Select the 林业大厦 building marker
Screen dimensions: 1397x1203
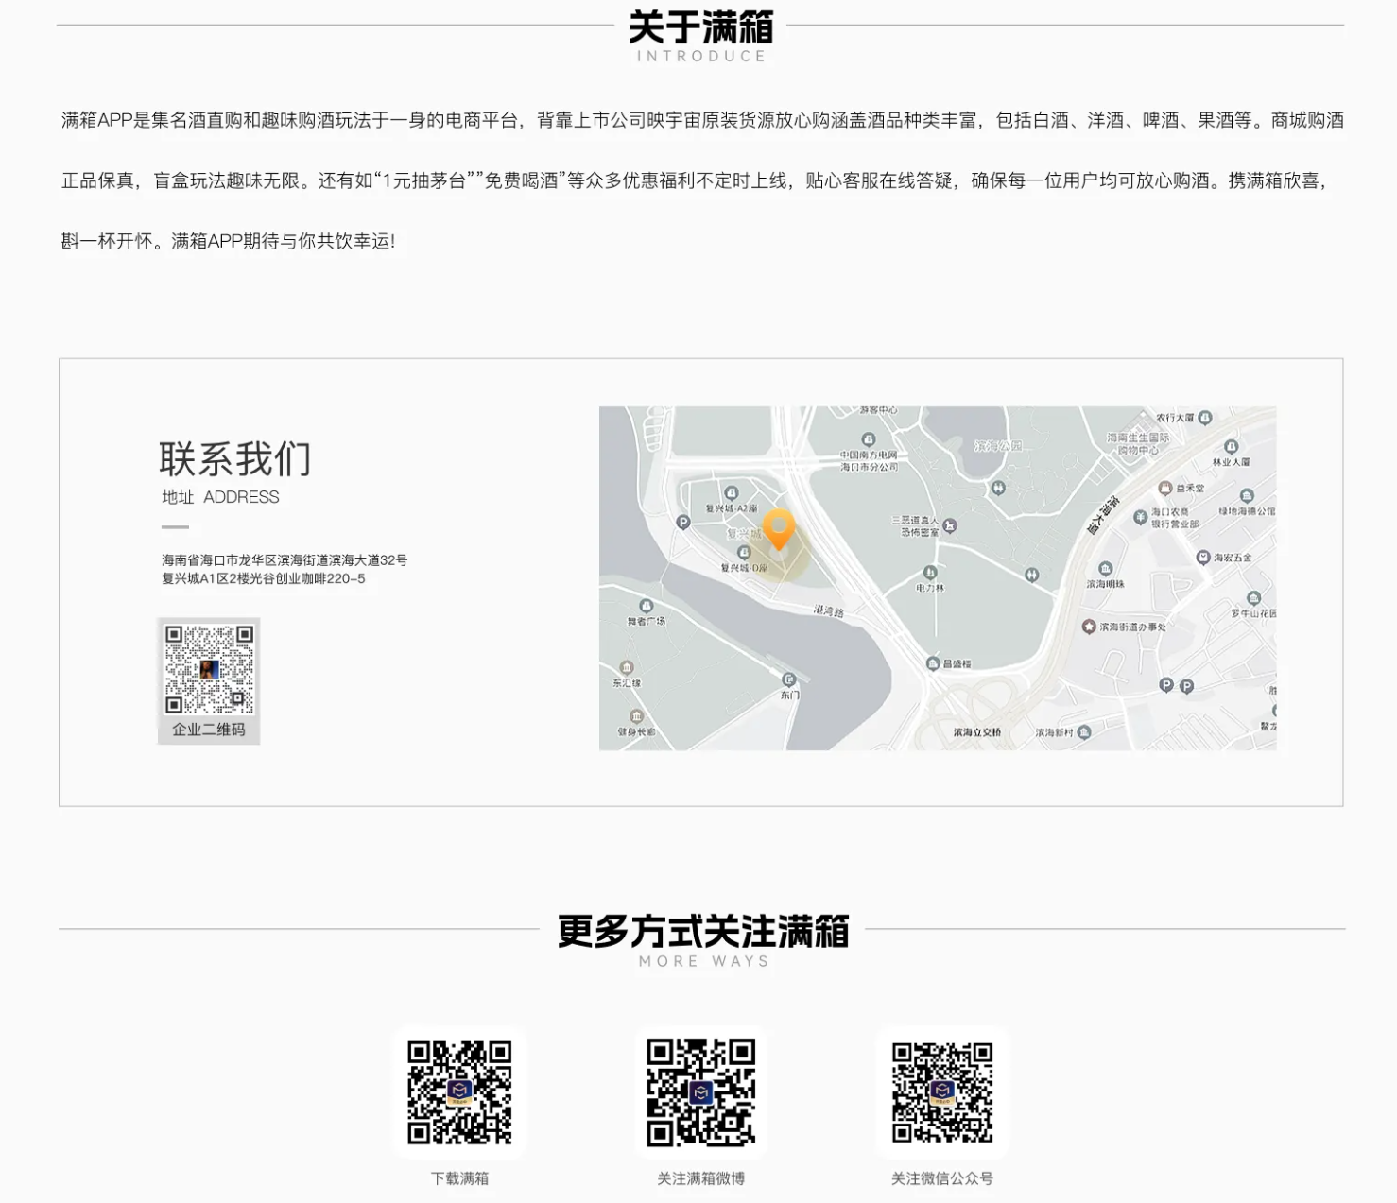1231,447
